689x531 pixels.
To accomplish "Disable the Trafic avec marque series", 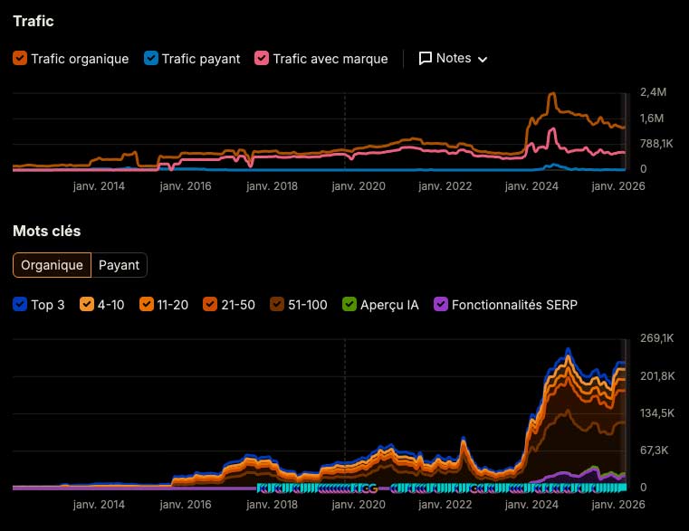I will [x=262, y=58].
